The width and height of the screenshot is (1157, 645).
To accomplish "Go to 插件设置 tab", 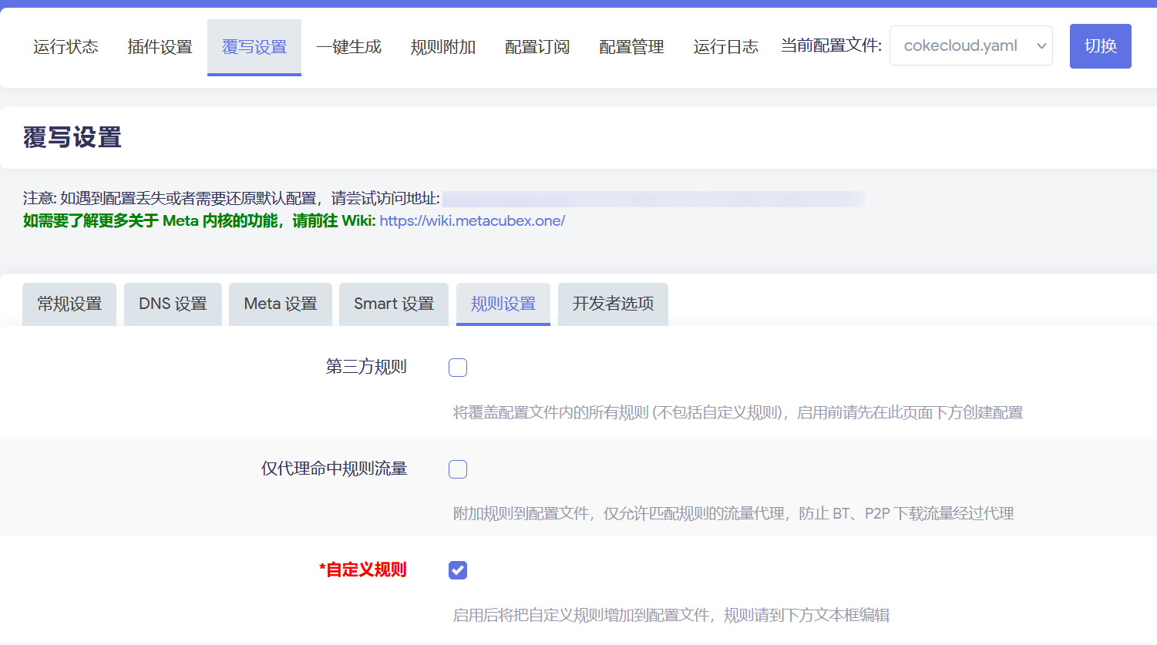I will [160, 47].
